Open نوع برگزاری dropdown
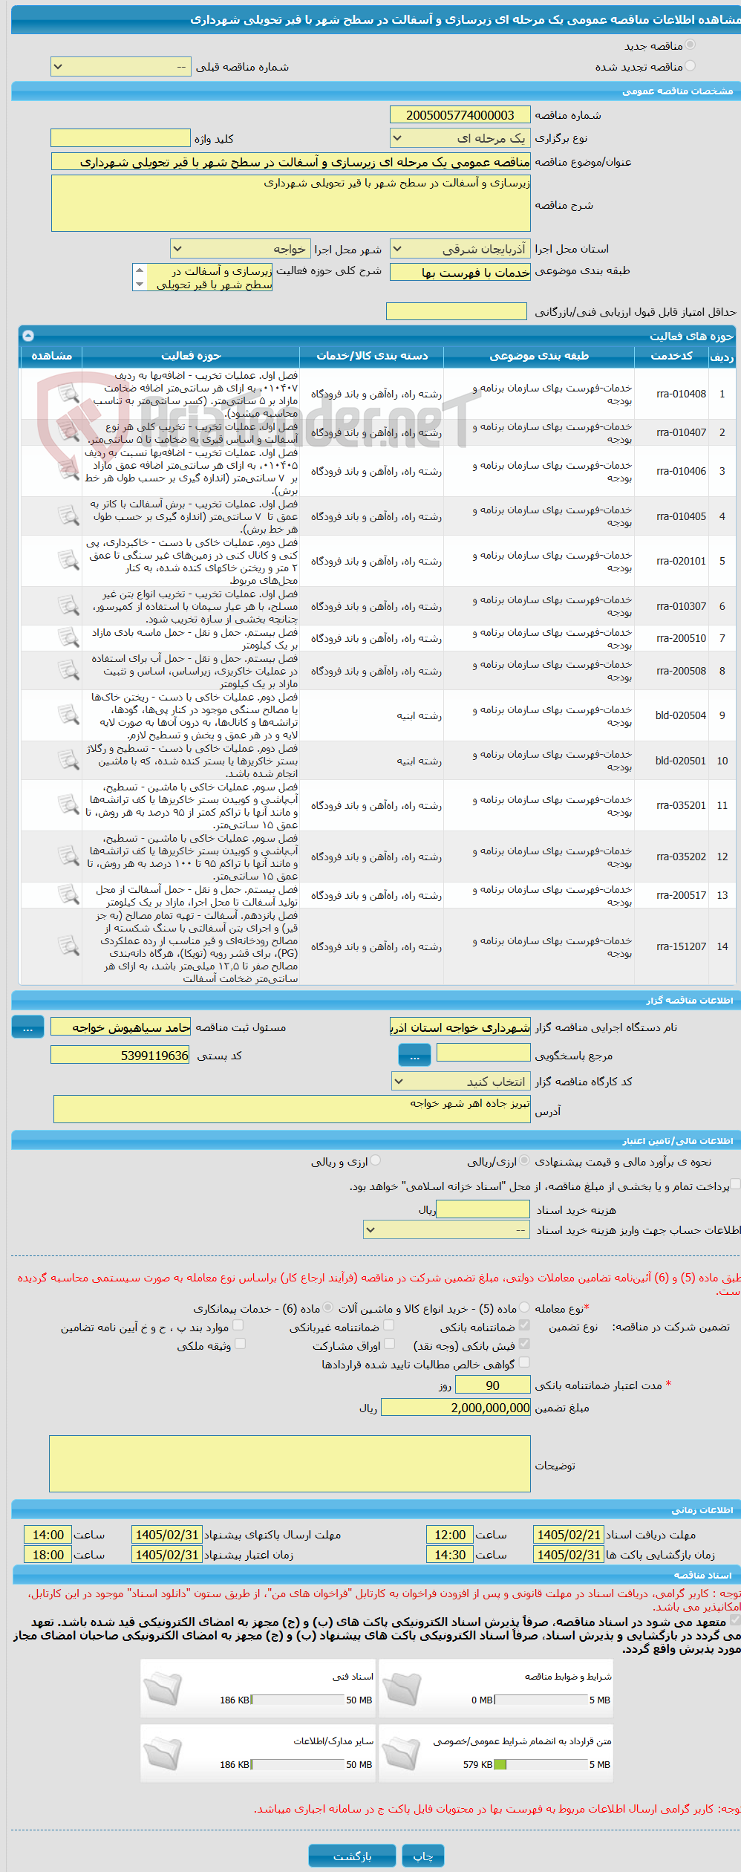The image size is (741, 1872). click(x=460, y=138)
